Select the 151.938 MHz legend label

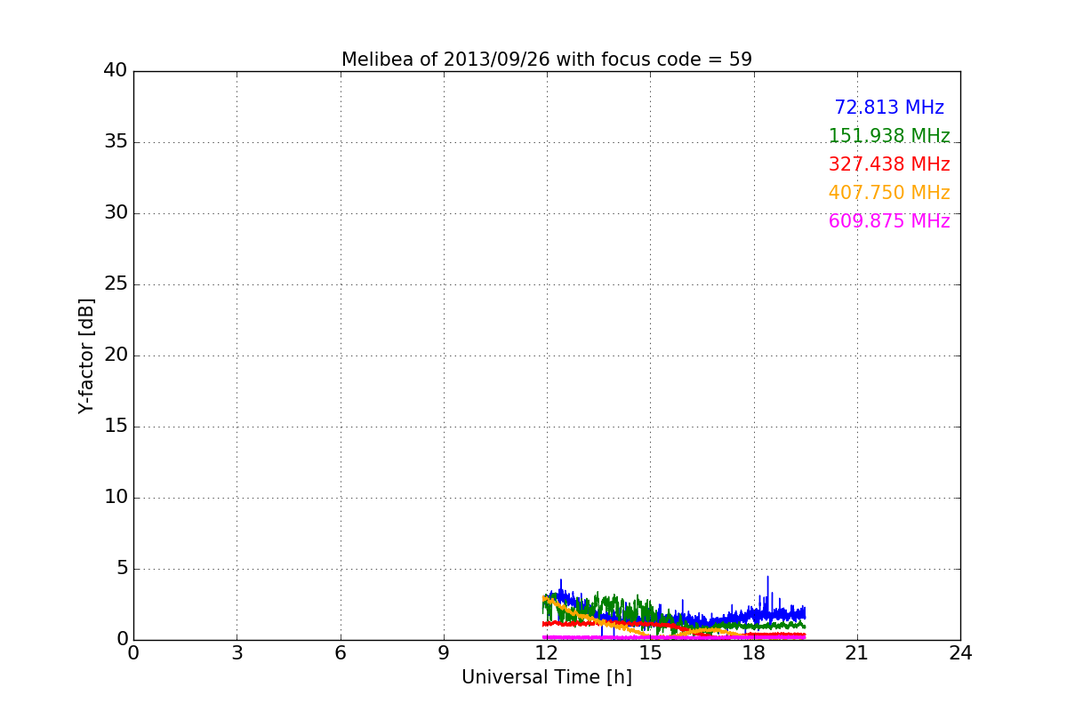click(889, 136)
